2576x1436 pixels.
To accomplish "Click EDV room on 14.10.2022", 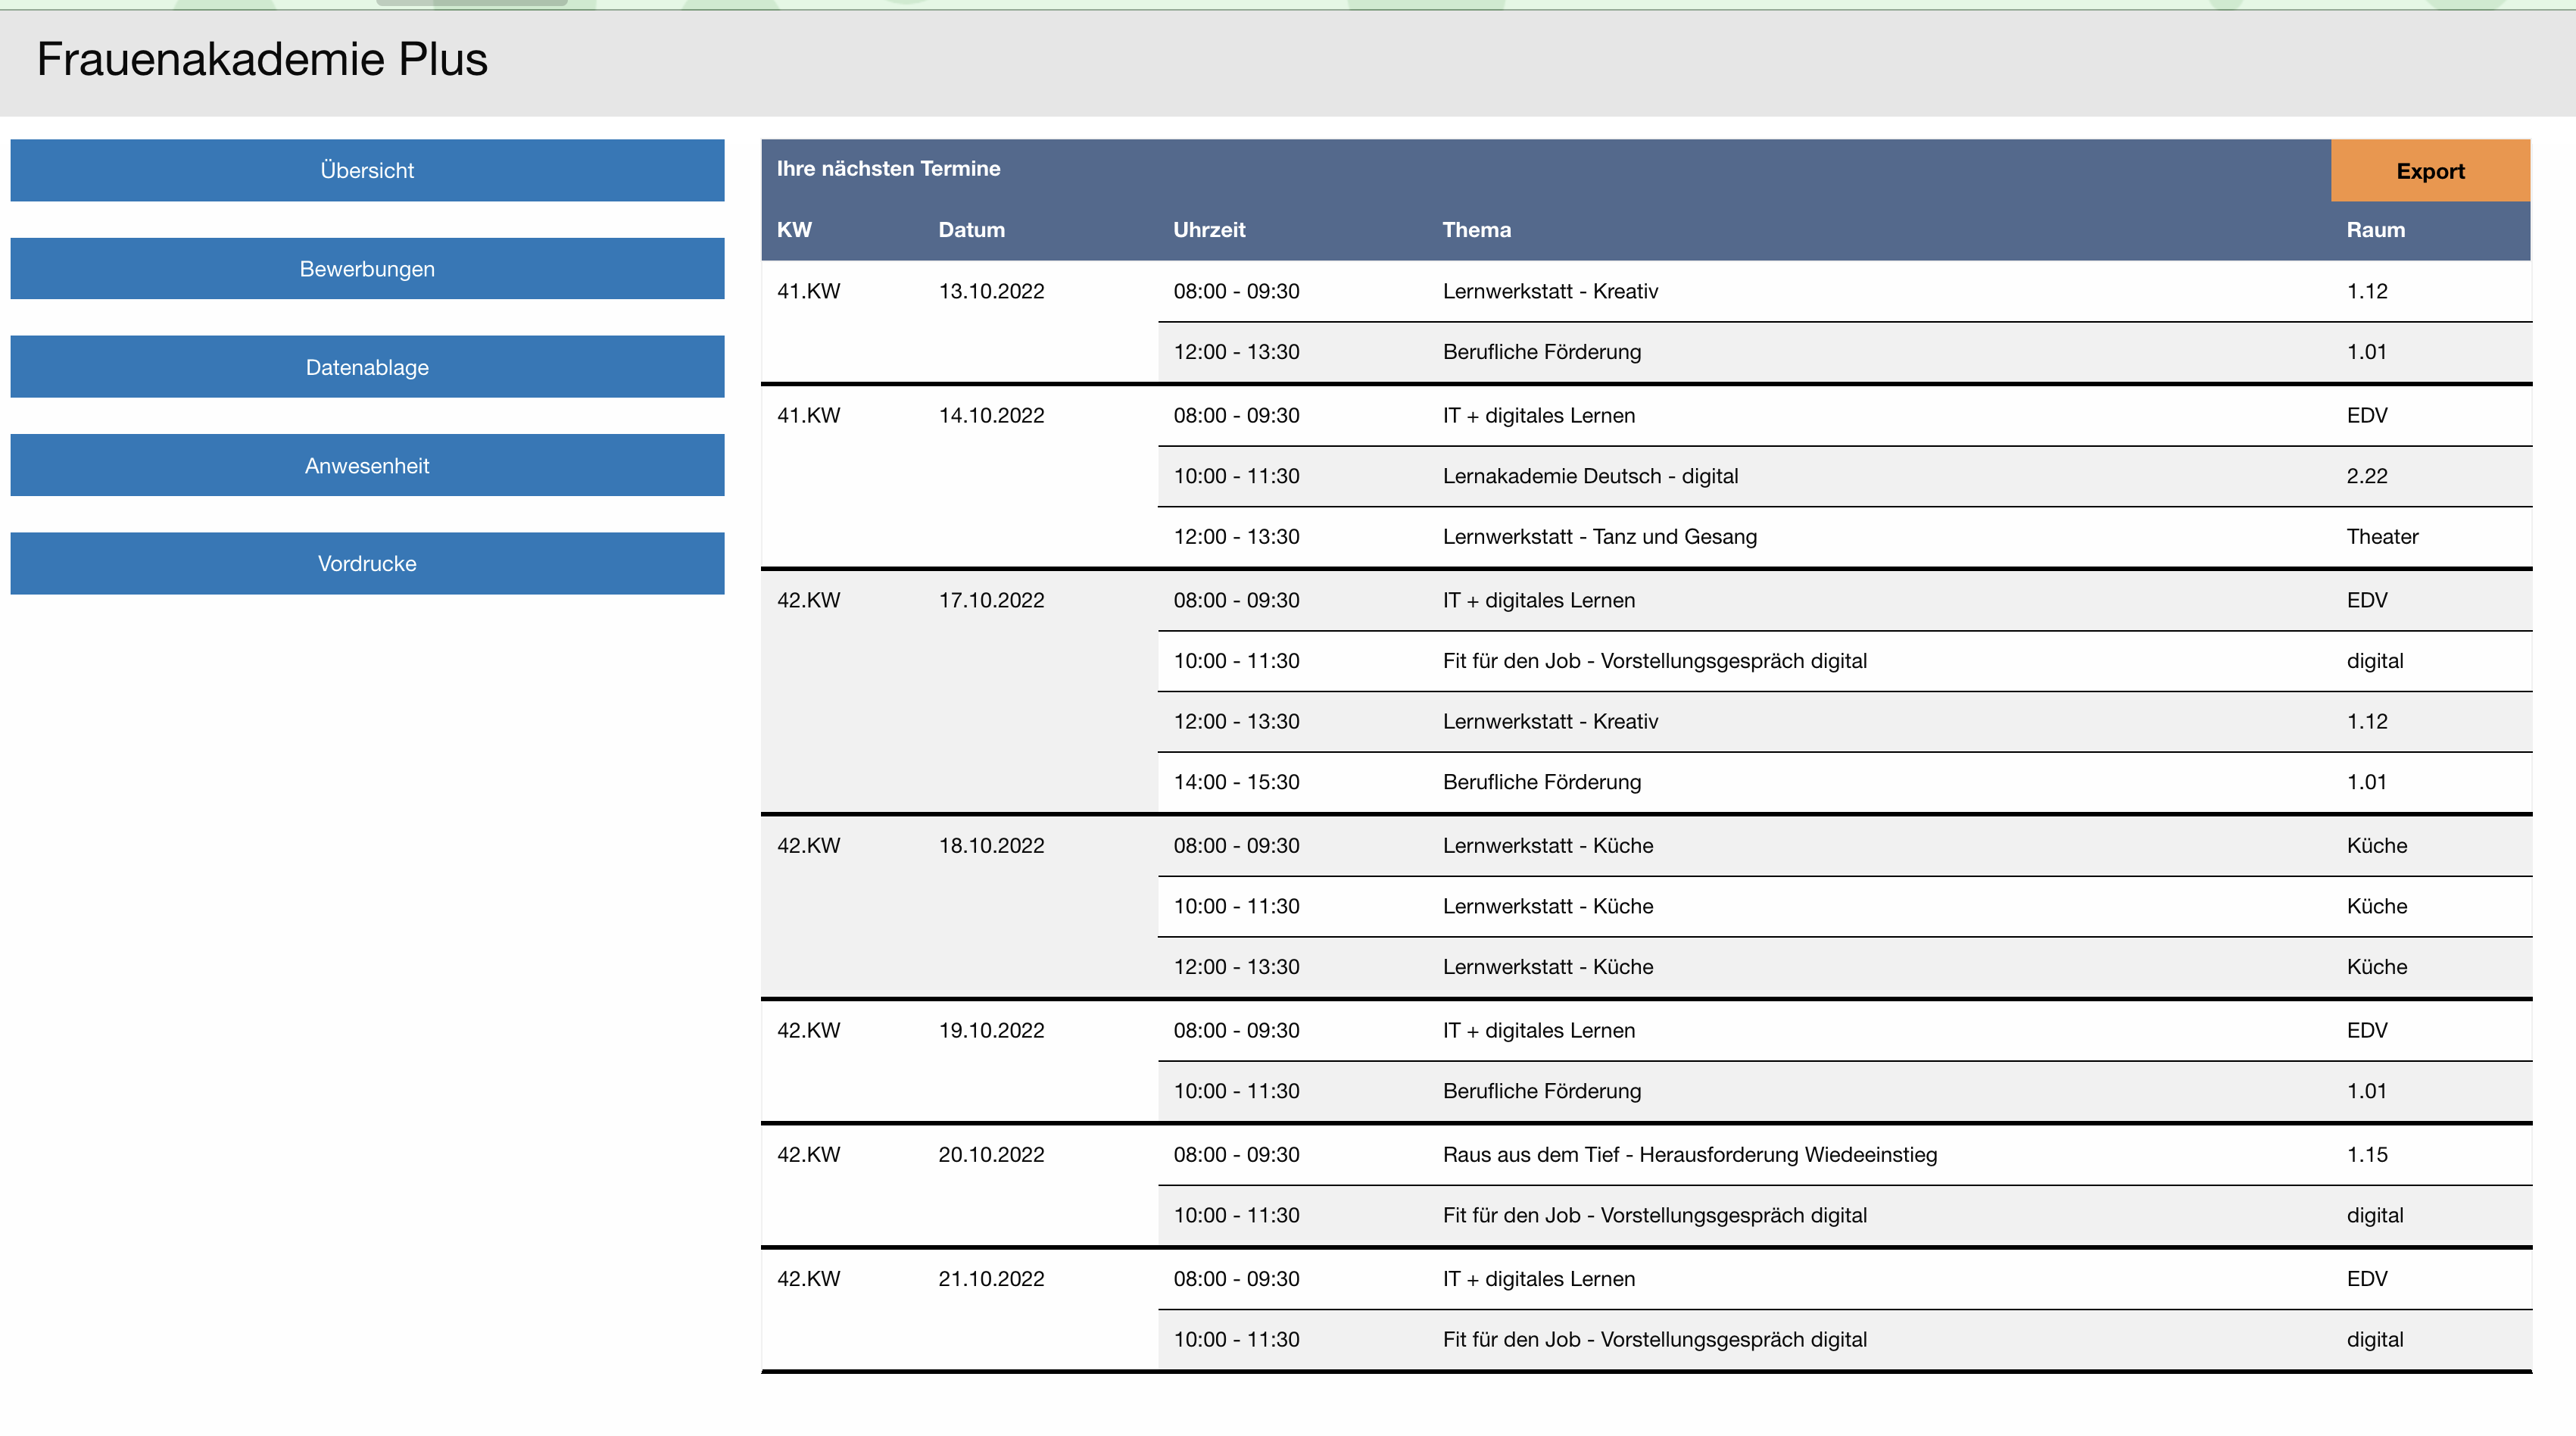I will 2366,415.
